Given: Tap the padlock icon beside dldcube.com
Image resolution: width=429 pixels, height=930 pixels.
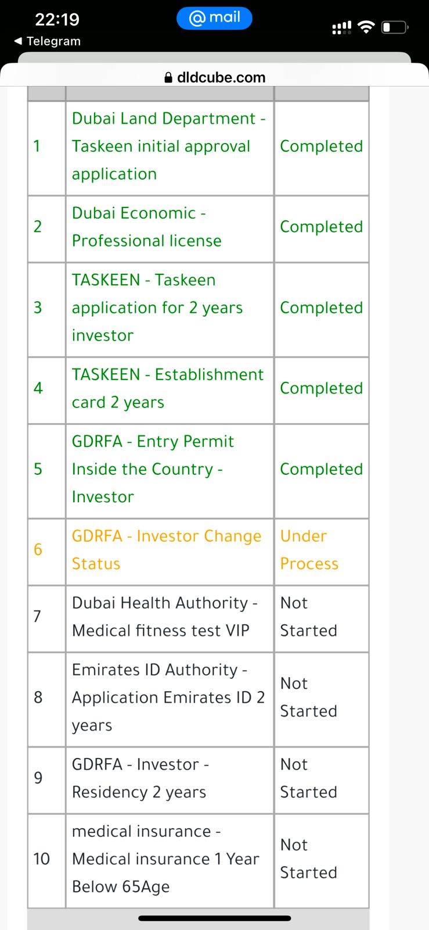Looking at the screenshot, I should coord(169,77).
